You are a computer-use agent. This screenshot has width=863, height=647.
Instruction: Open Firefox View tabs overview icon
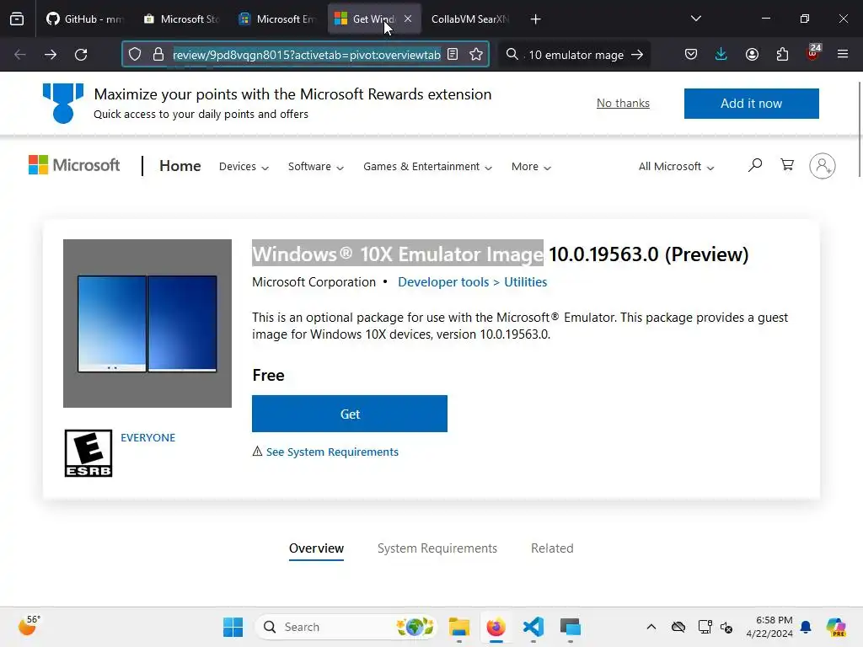tap(17, 19)
